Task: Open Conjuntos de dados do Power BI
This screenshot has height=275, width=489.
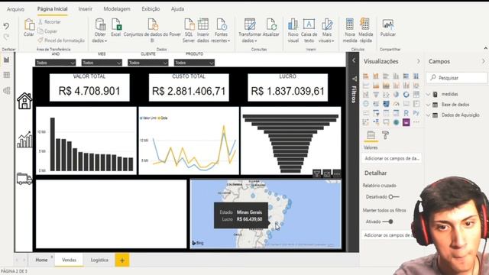Action: 153,30
